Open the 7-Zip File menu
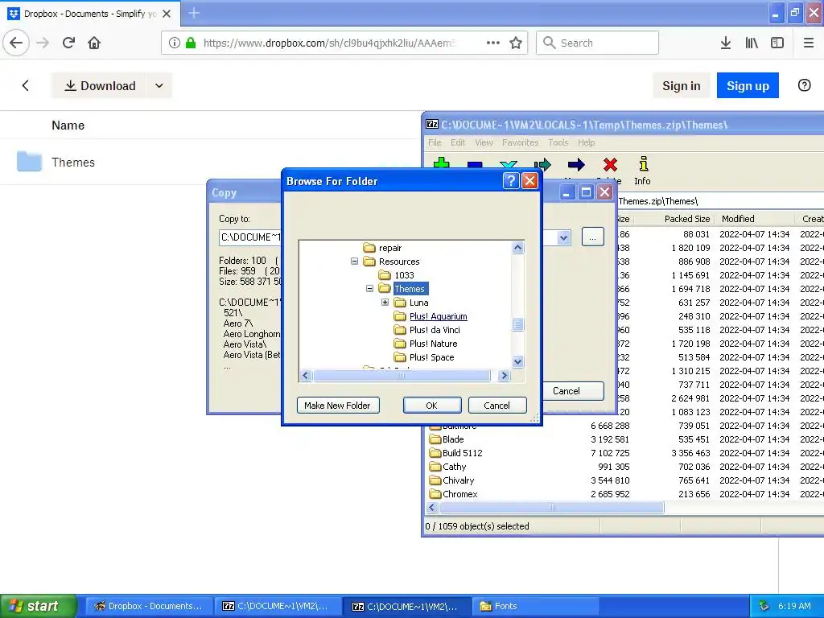This screenshot has width=824, height=618. [x=435, y=142]
